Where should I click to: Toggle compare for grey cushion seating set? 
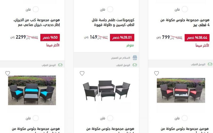click(x=110, y=118)
